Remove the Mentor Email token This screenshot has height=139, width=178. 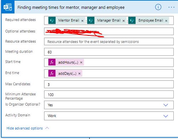pyautogui.click(x=82, y=21)
